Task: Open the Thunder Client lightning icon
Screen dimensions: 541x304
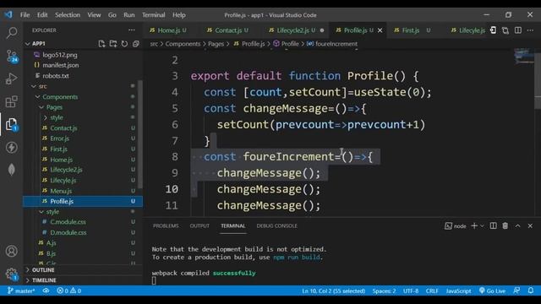Action: [12, 148]
